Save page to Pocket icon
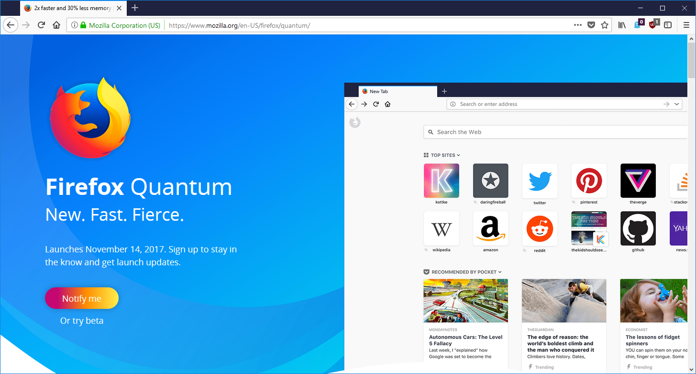 click(x=591, y=25)
